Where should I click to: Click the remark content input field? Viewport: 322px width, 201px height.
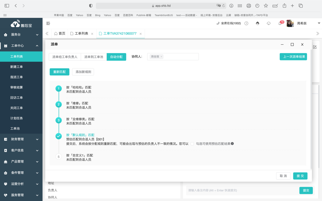pos(242,190)
